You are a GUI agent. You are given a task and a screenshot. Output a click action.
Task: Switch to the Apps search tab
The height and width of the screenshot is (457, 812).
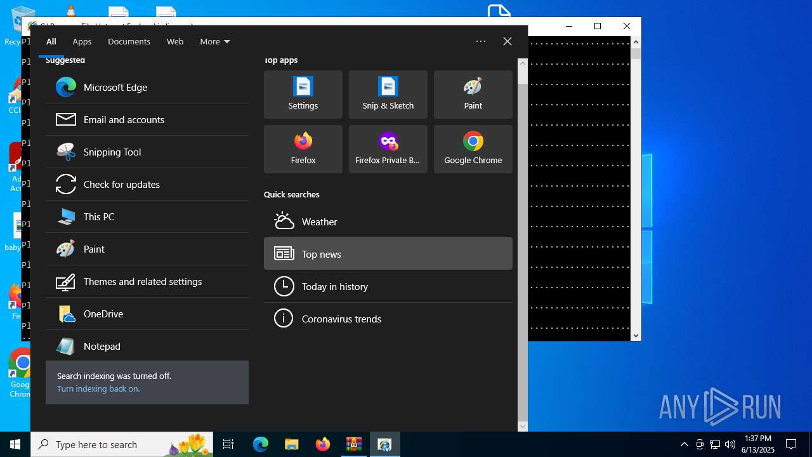[82, 41]
